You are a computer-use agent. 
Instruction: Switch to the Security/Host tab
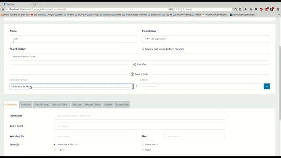click(60, 104)
